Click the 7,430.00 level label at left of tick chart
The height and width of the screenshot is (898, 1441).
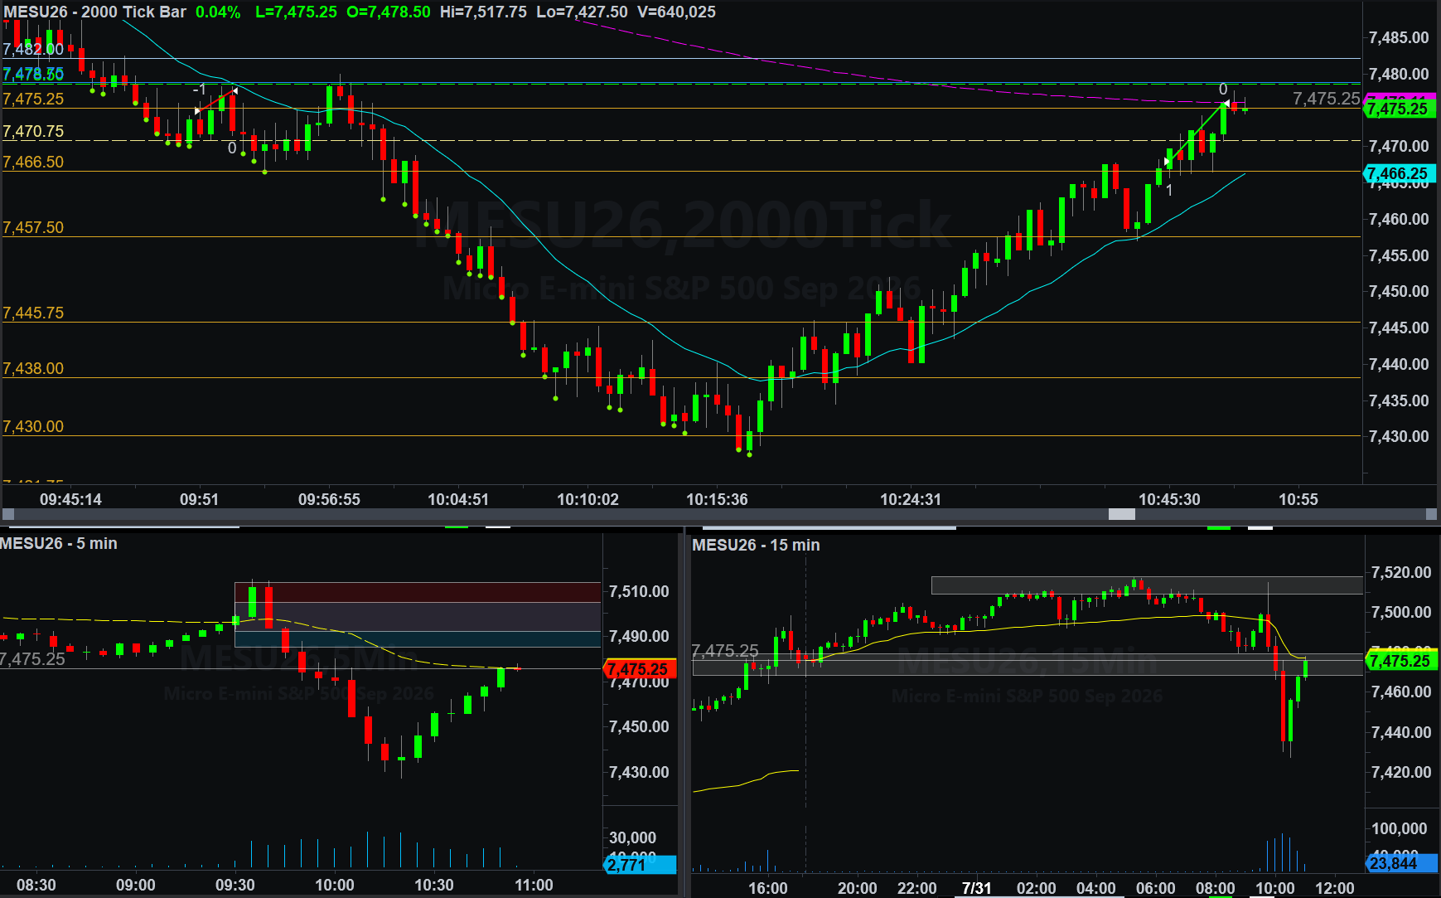[x=33, y=427]
